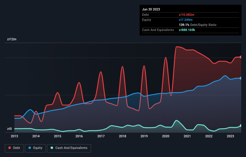Click the zł7.249m equity value
Image resolution: width=246 pixels, height=157 pixels.
[185, 20]
